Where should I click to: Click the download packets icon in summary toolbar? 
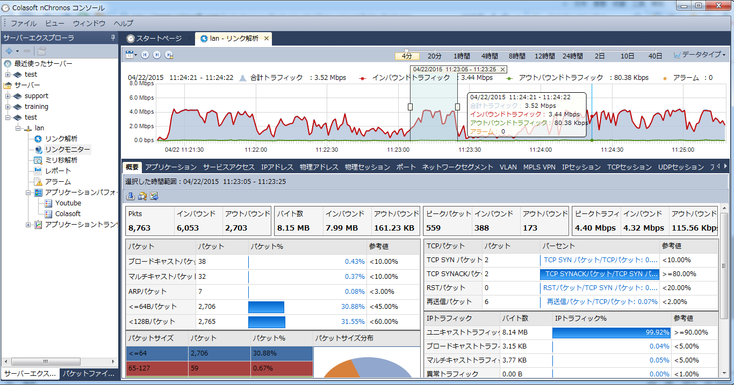click(x=131, y=196)
